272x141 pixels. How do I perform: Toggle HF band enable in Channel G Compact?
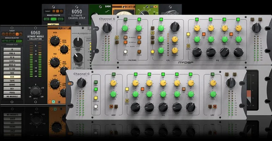click(238, 19)
